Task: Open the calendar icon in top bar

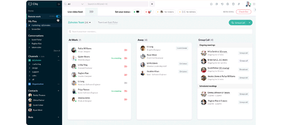Action: [233, 4]
